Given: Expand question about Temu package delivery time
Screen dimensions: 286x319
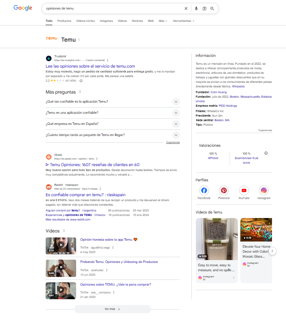Looking at the screenshot, I should click(176, 135).
